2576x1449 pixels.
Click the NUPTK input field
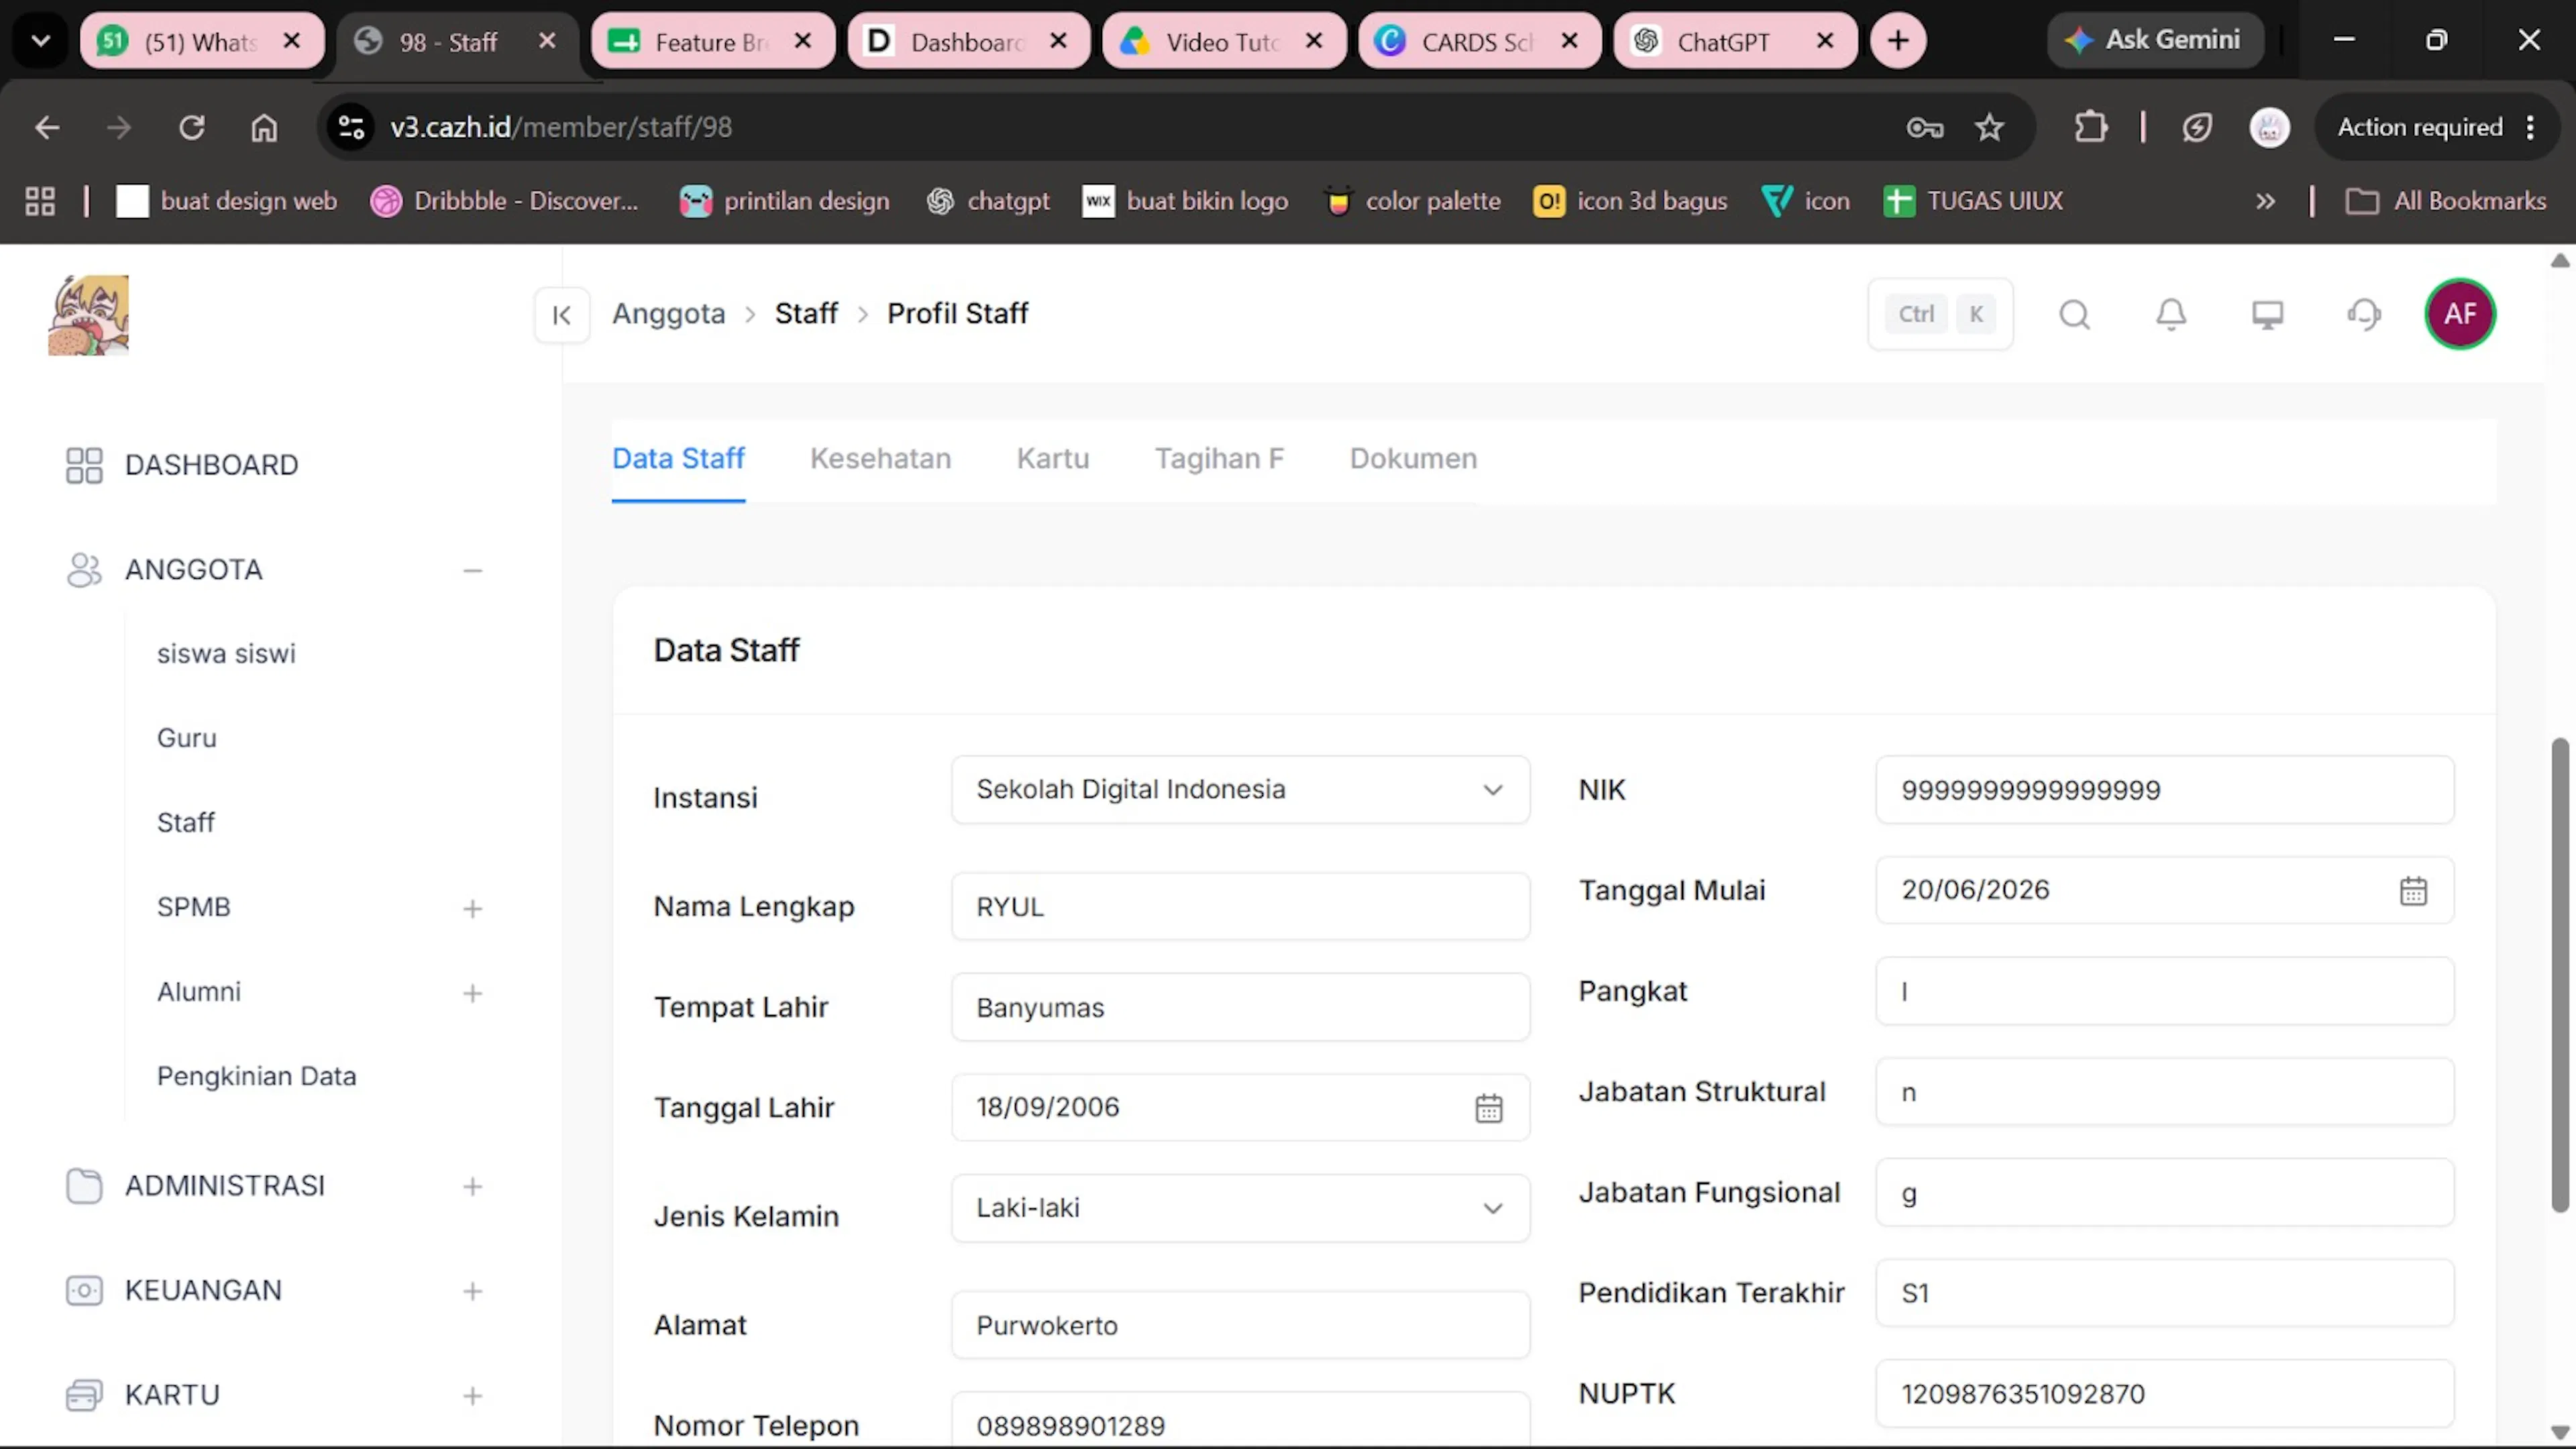[x=2164, y=1394]
